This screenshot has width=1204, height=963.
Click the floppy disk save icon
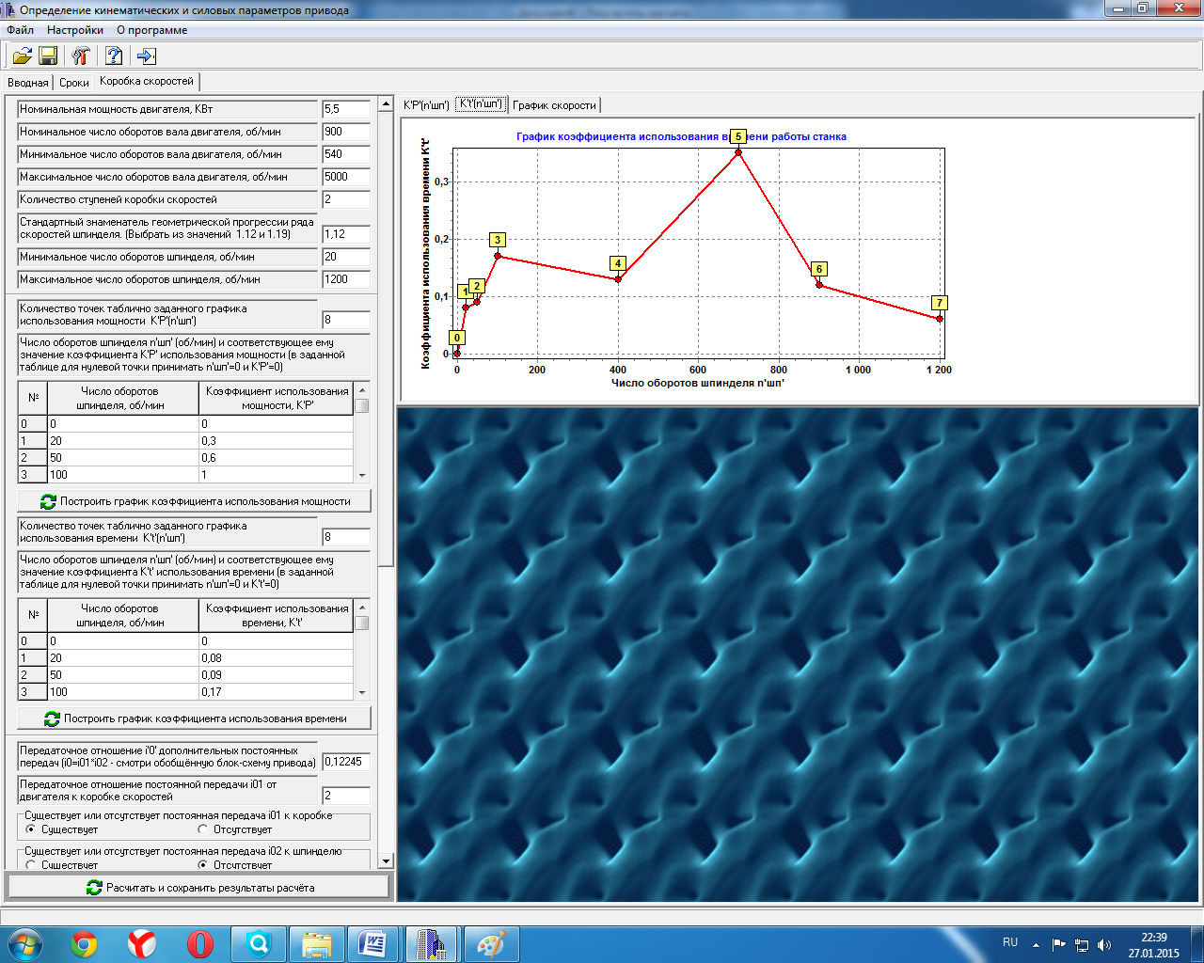pyautogui.click(x=48, y=56)
